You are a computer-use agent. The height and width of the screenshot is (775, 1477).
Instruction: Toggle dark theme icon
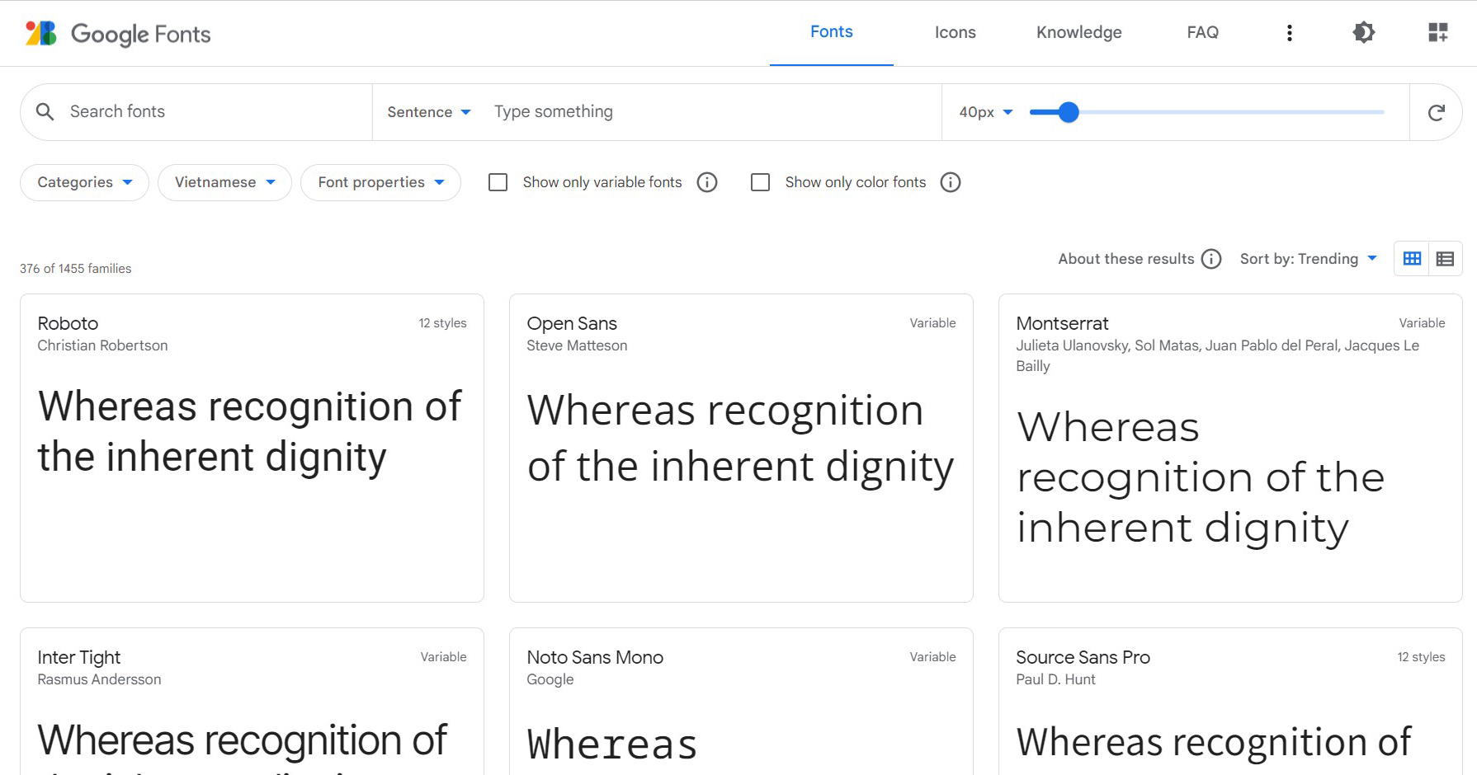tap(1363, 32)
